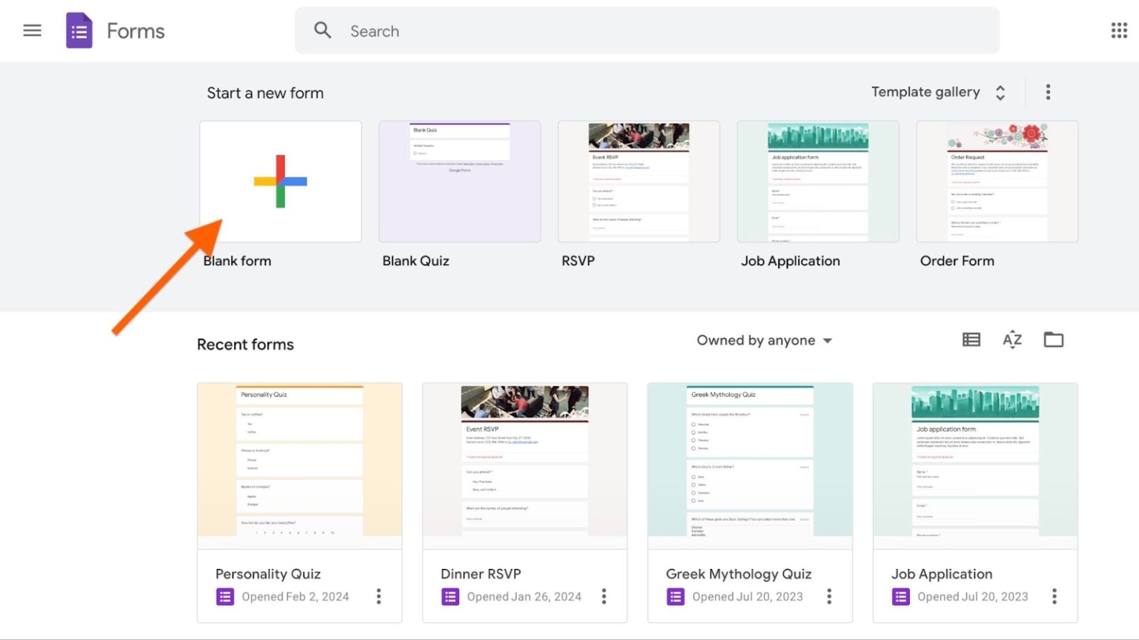Select the Order Form template
1139x640 pixels.
click(997, 181)
